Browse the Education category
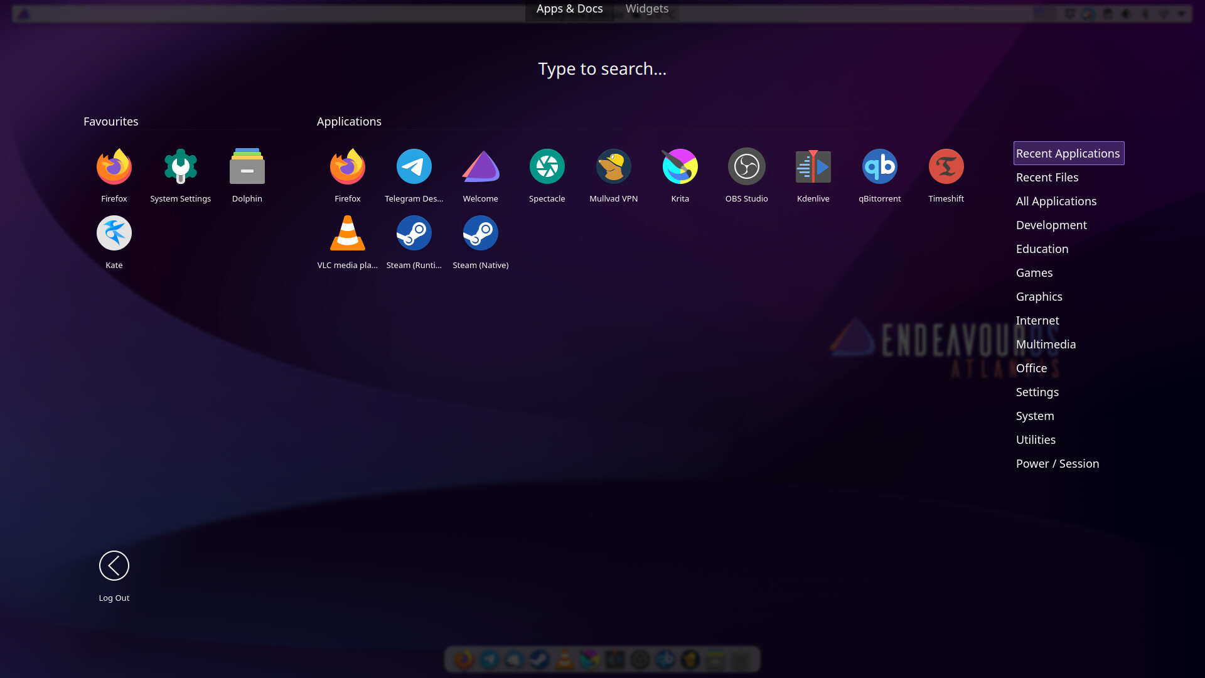The image size is (1205, 678). point(1042,249)
